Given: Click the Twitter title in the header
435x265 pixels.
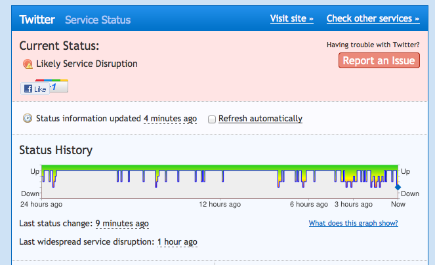Looking at the screenshot, I should 37,20.
